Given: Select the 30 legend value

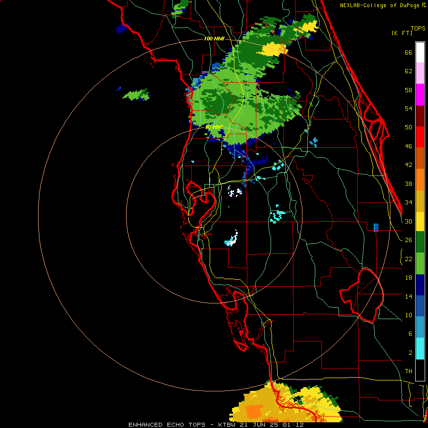Looking at the screenshot, I should click(409, 221).
